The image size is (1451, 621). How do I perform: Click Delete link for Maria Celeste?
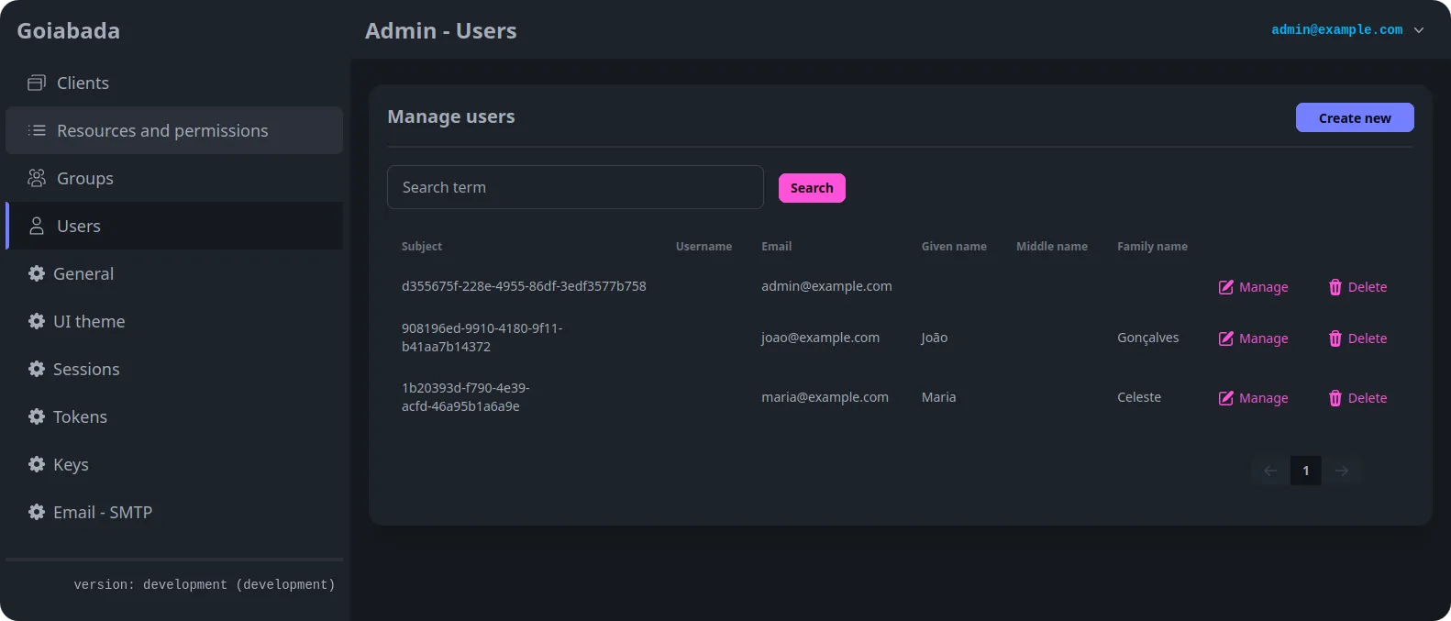(x=1357, y=398)
